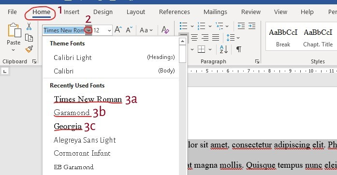
Task: Expand the numbering library dropdown arrow
Action: 210,27
